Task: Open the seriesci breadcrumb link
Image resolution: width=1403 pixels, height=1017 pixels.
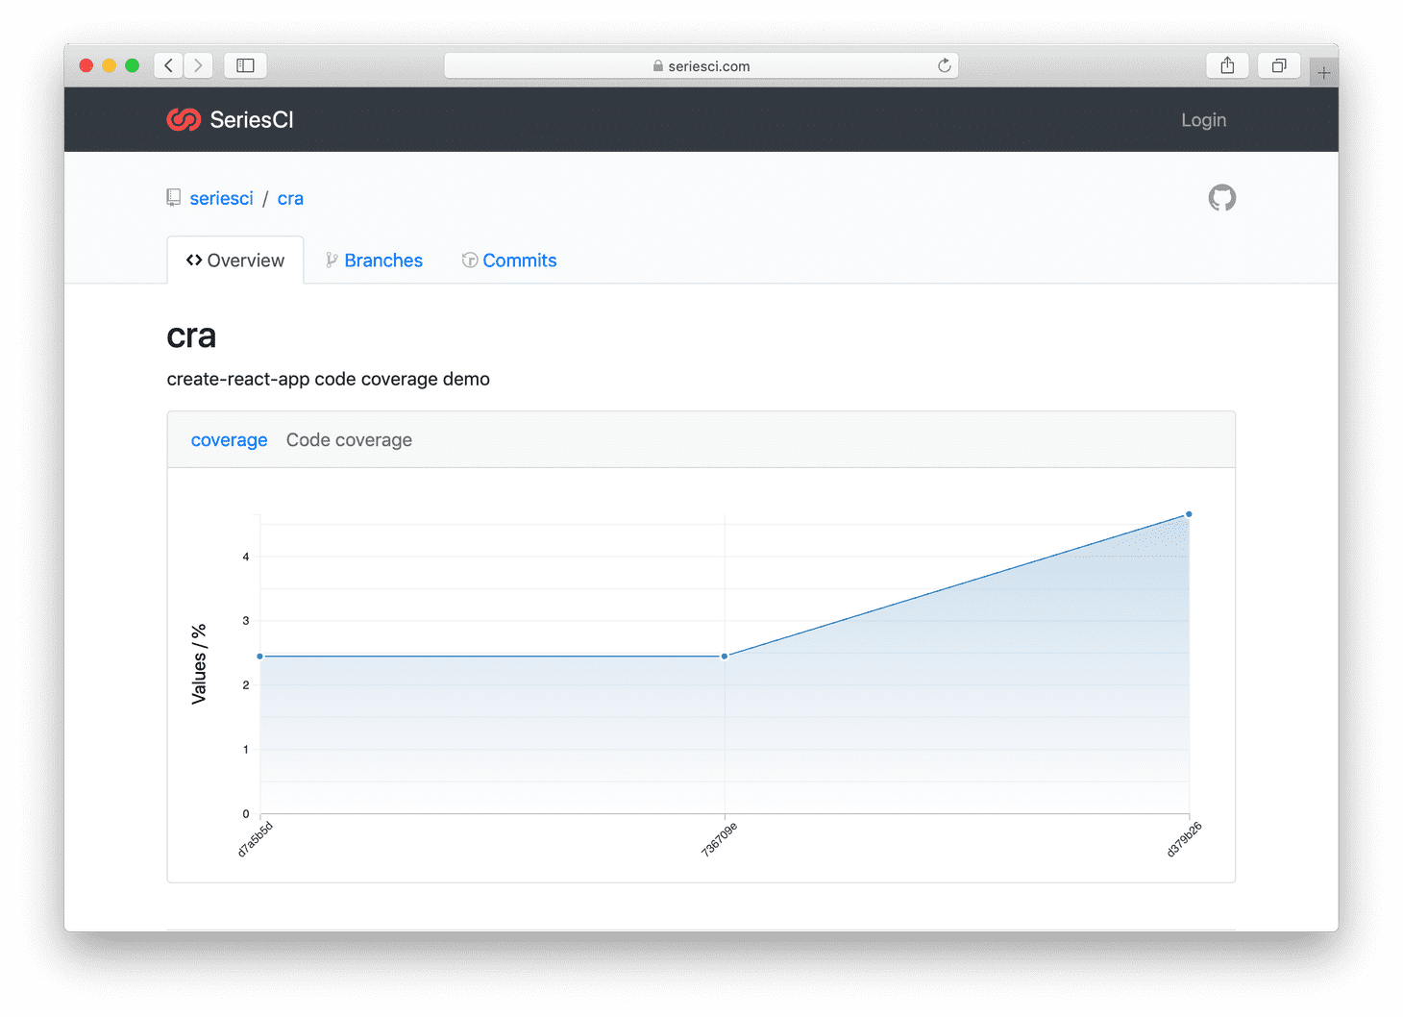Action: click(221, 197)
